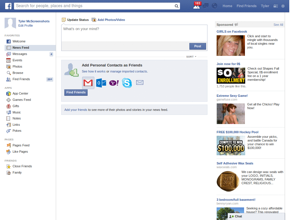293x220 pixels.
Task: Open GIRLS on Facebook ad title
Action: point(232,32)
